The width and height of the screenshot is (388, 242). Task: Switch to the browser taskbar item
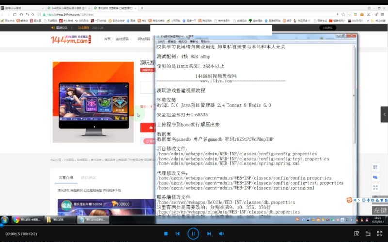(27, 220)
